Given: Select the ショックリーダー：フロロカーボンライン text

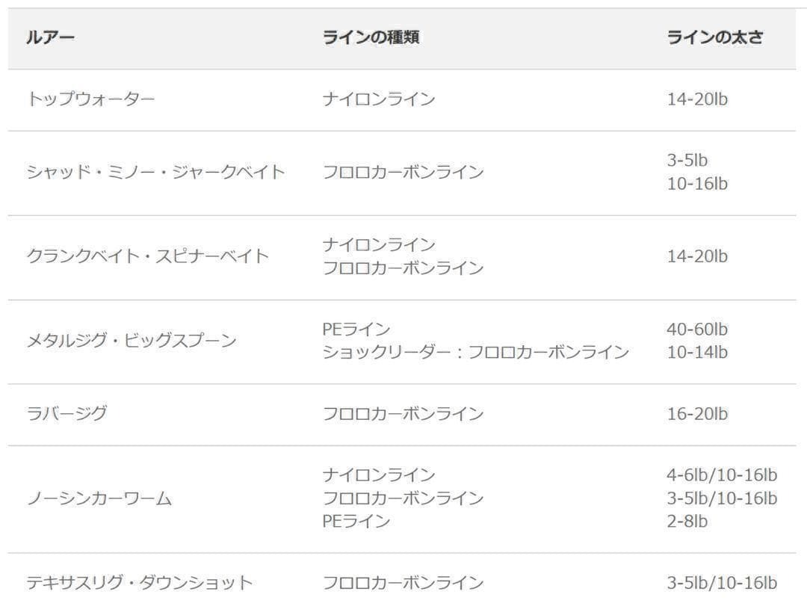Looking at the screenshot, I should (x=476, y=352).
